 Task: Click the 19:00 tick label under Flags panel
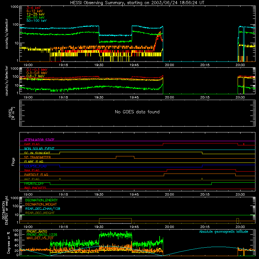[28, 195]
